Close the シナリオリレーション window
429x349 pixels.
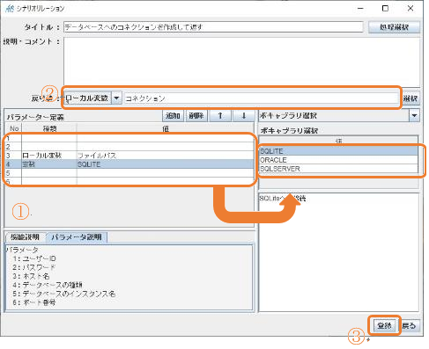[x=411, y=9]
